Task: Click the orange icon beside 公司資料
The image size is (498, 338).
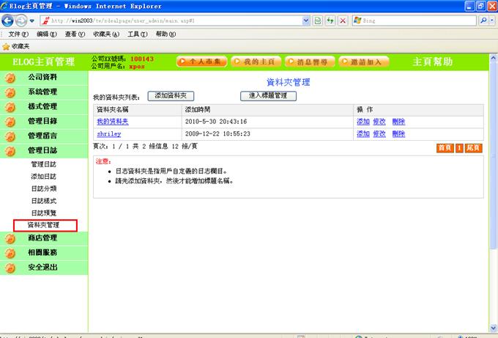Action: point(10,78)
